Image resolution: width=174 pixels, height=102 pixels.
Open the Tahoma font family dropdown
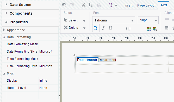pos(114,20)
